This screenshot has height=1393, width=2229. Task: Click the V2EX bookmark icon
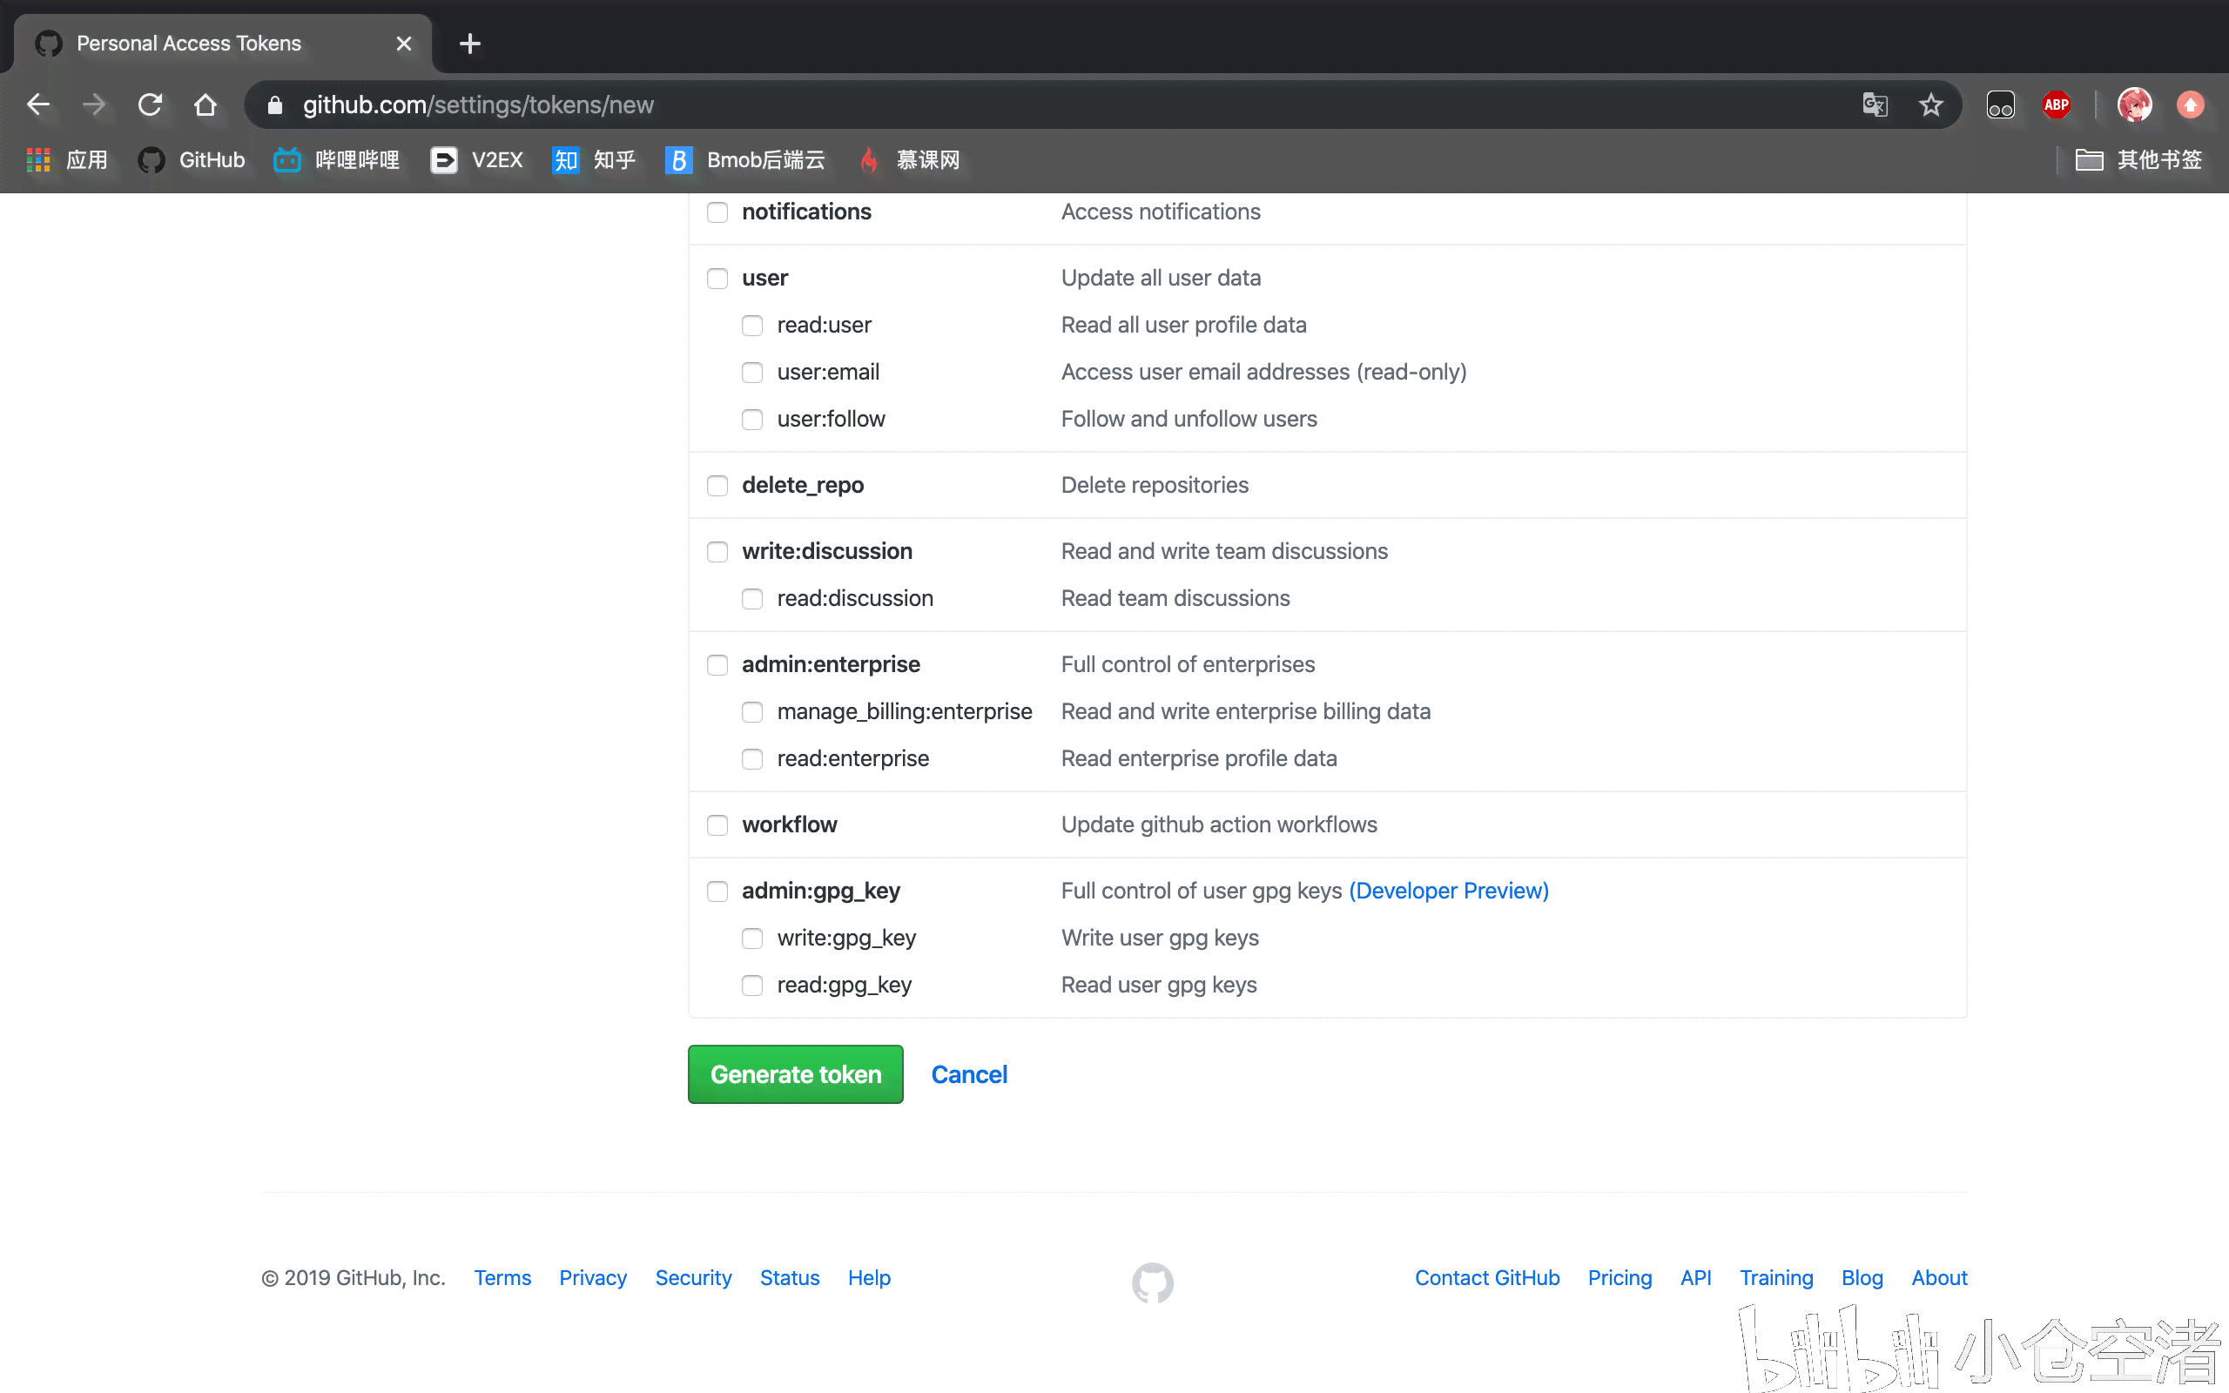click(x=443, y=158)
